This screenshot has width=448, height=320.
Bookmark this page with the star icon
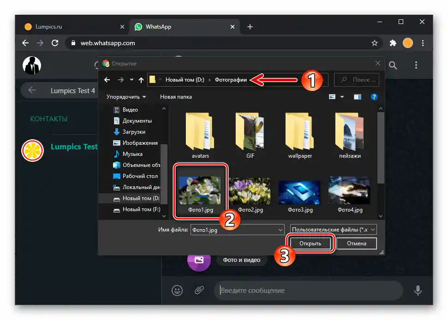click(374, 43)
